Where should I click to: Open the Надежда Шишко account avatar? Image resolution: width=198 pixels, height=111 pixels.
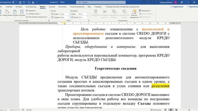click(x=175, y=2)
